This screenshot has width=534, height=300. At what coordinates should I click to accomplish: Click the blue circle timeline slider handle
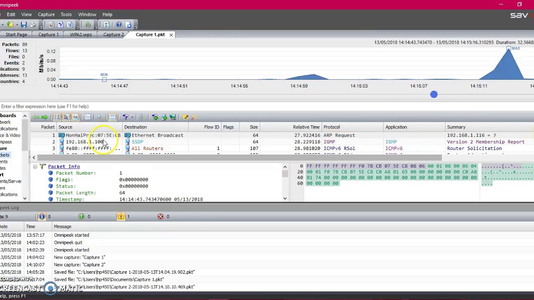434,95
